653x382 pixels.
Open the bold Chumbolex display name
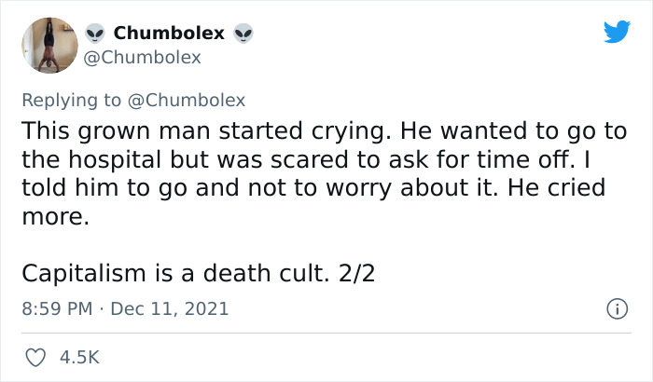pos(169,34)
